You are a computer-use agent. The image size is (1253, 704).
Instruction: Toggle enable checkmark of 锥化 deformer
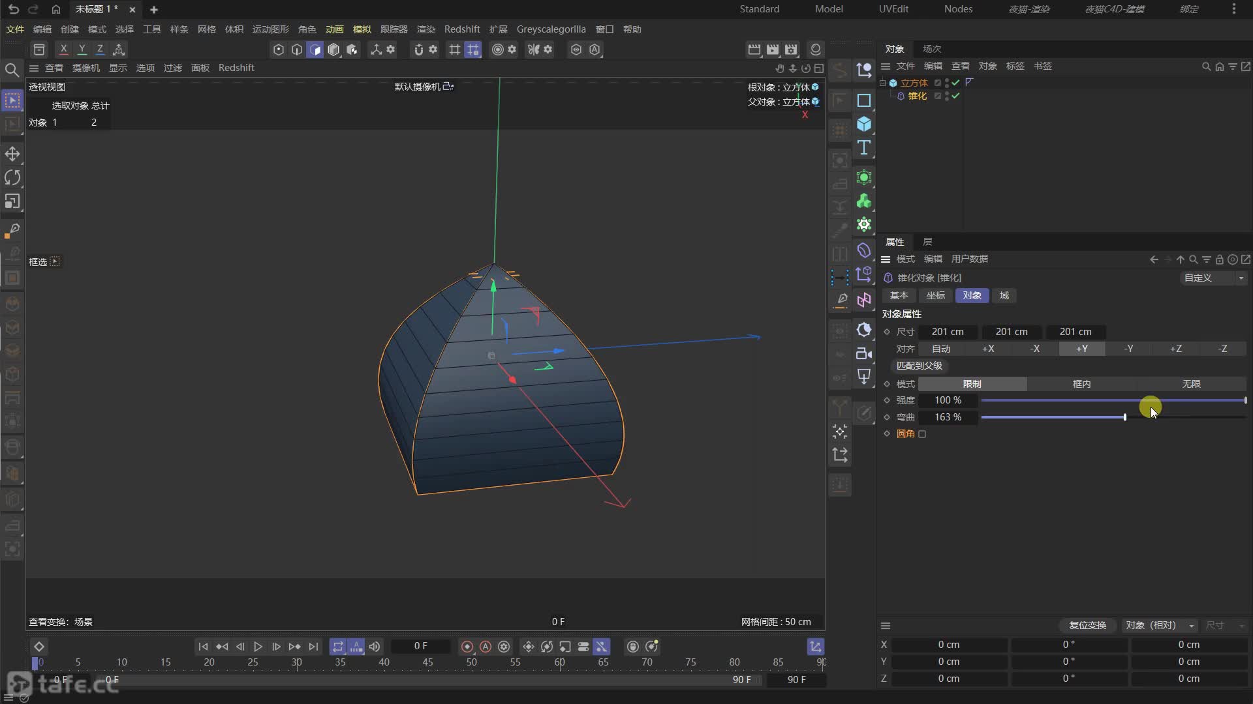[955, 96]
